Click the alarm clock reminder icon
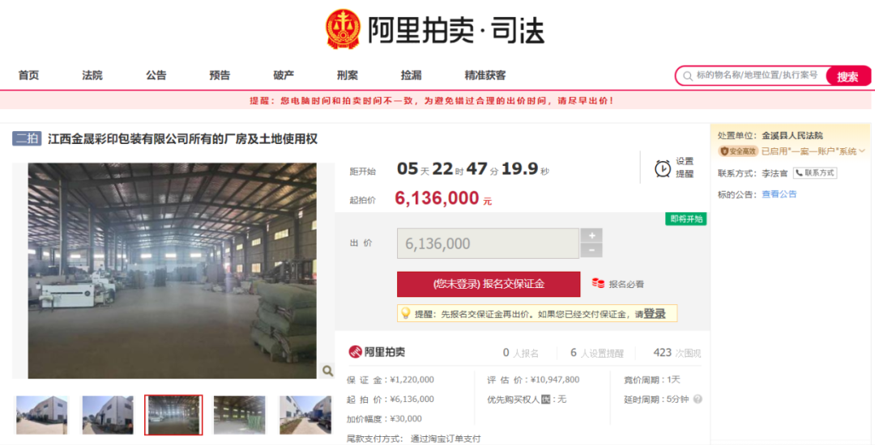 tap(663, 168)
